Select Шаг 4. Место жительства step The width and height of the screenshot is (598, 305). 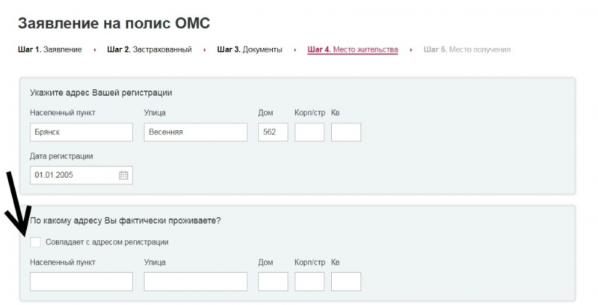[352, 50]
